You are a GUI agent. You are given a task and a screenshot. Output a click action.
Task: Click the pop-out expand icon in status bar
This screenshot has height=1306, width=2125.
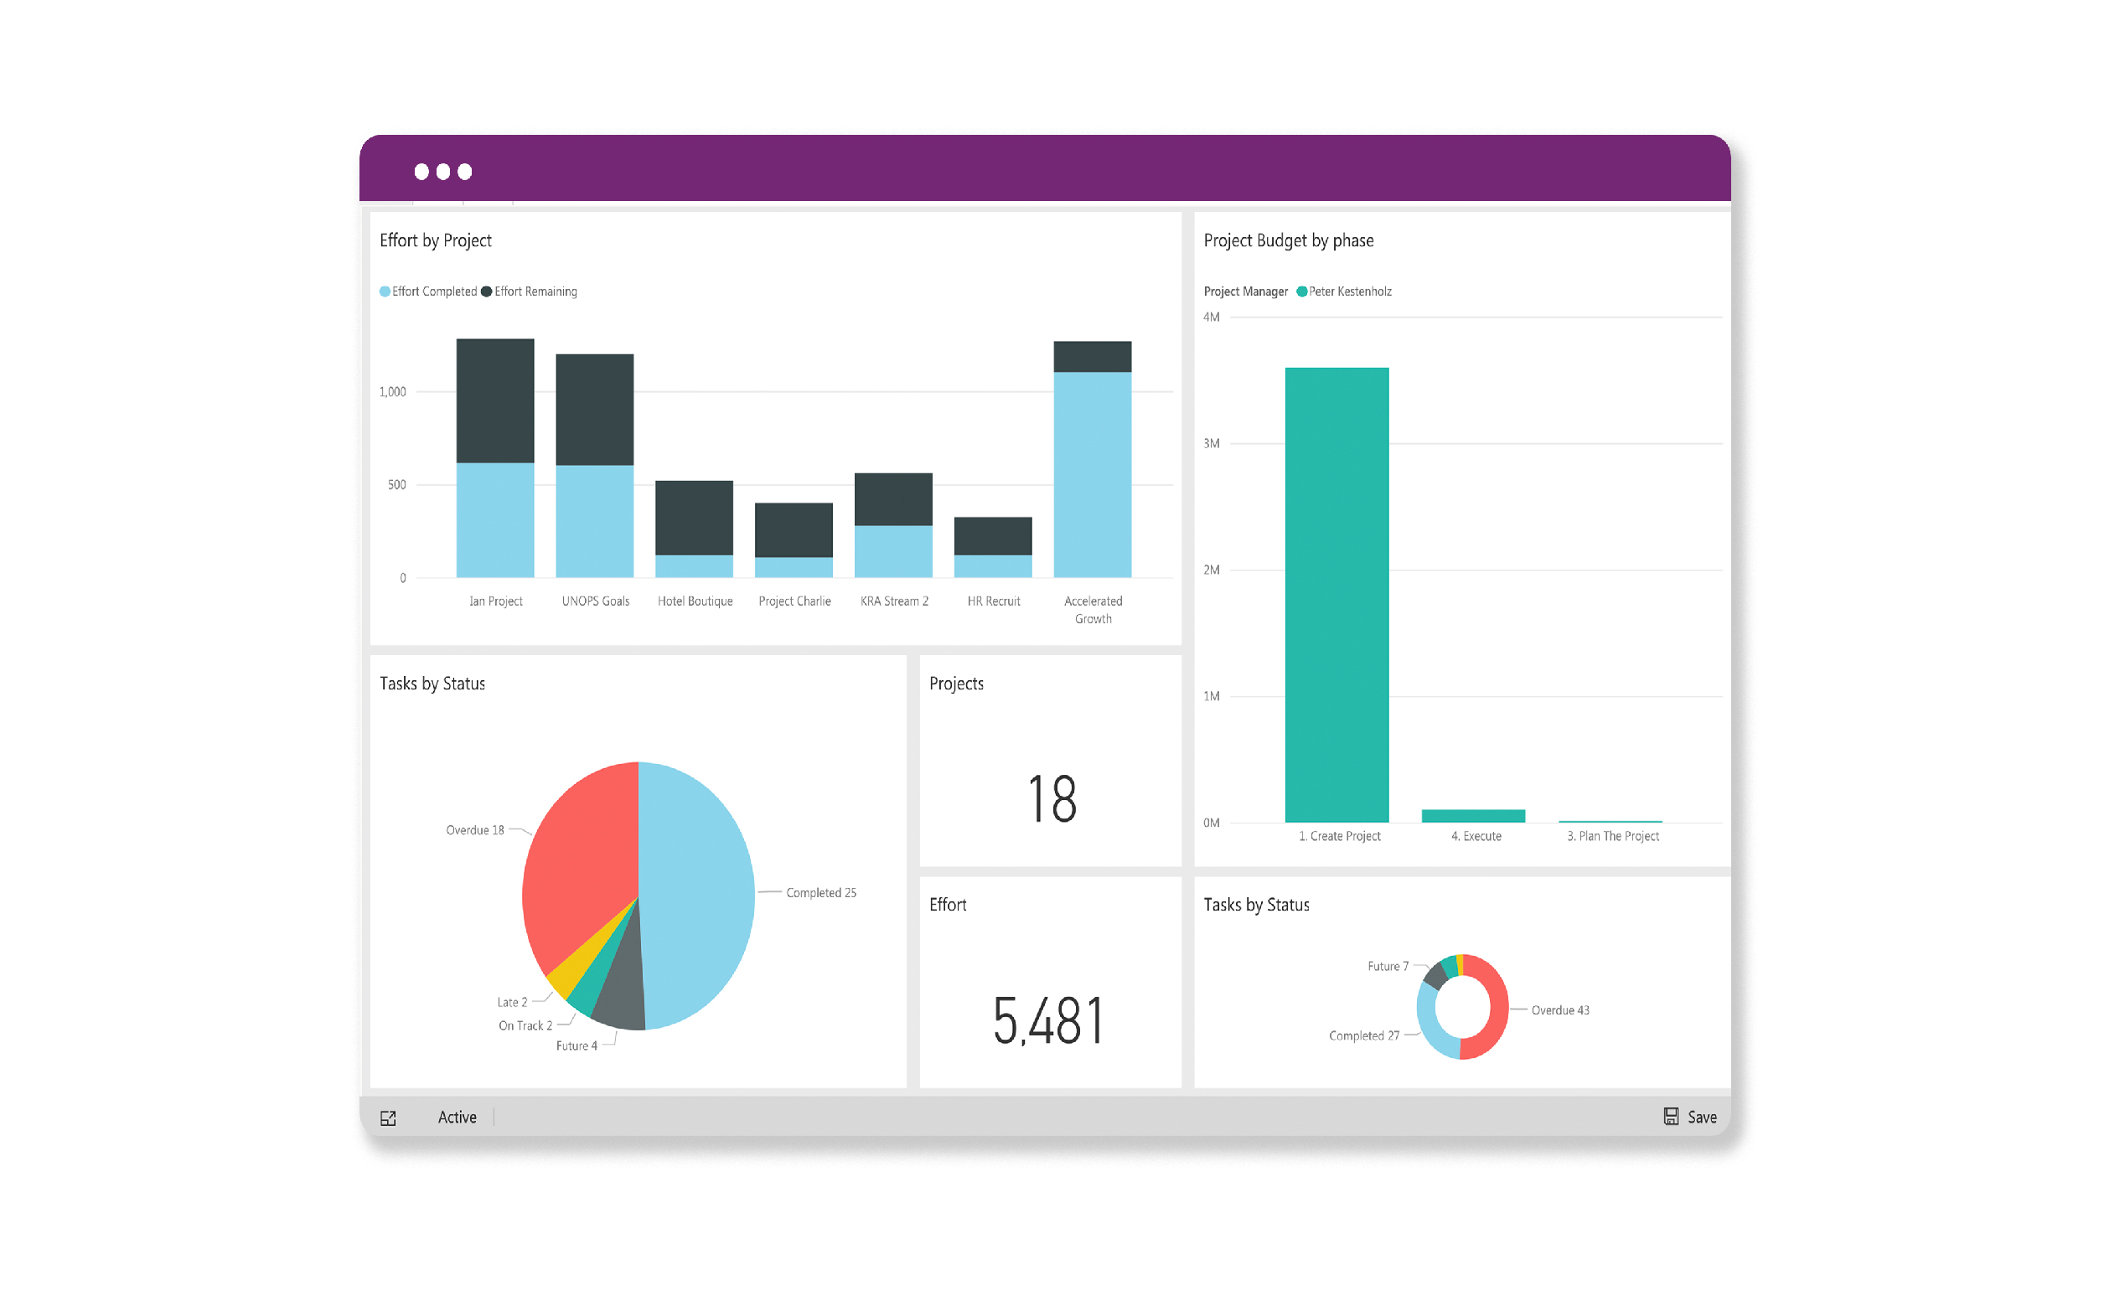388,1118
